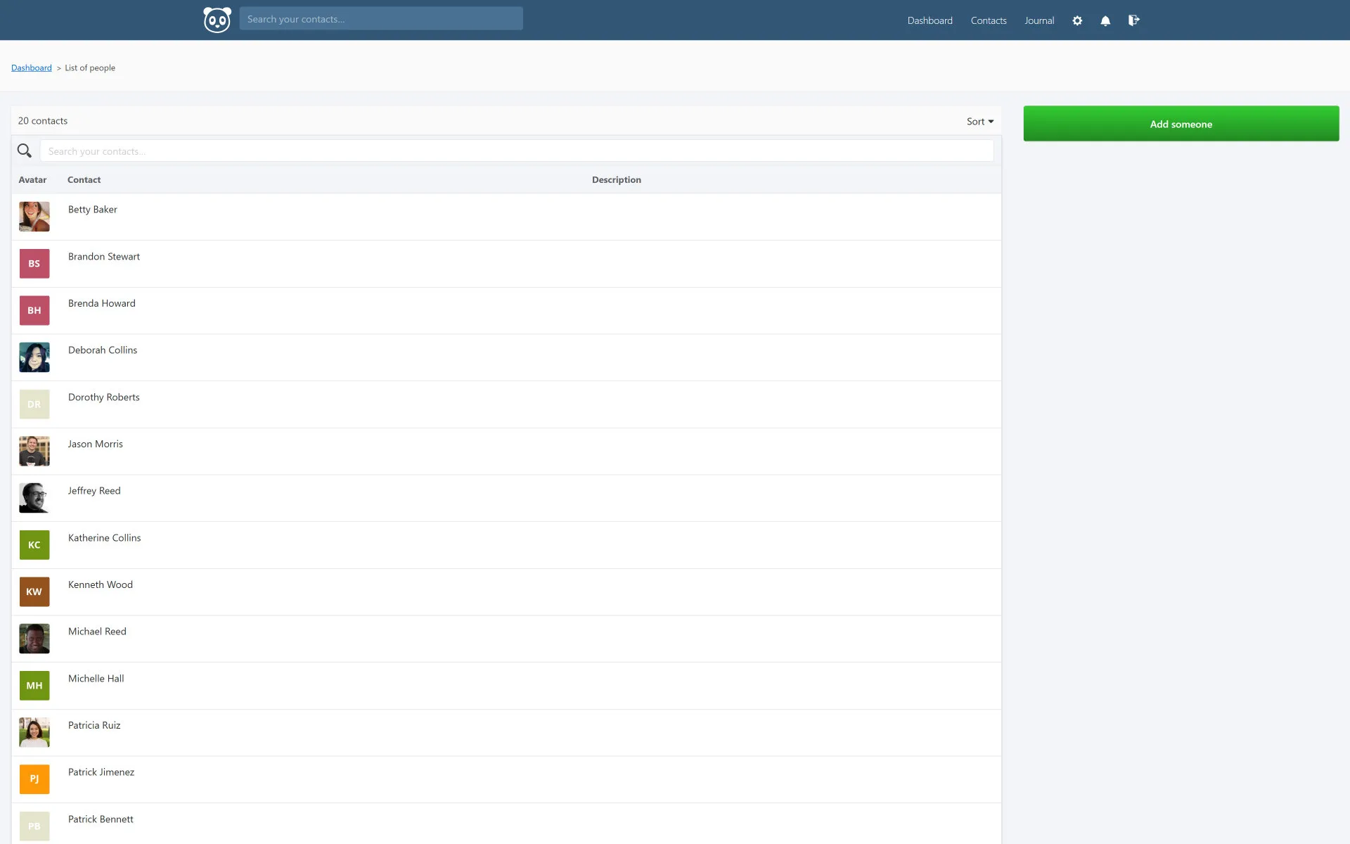Open Contacts in top navigation
The image size is (1350, 844).
(x=989, y=20)
